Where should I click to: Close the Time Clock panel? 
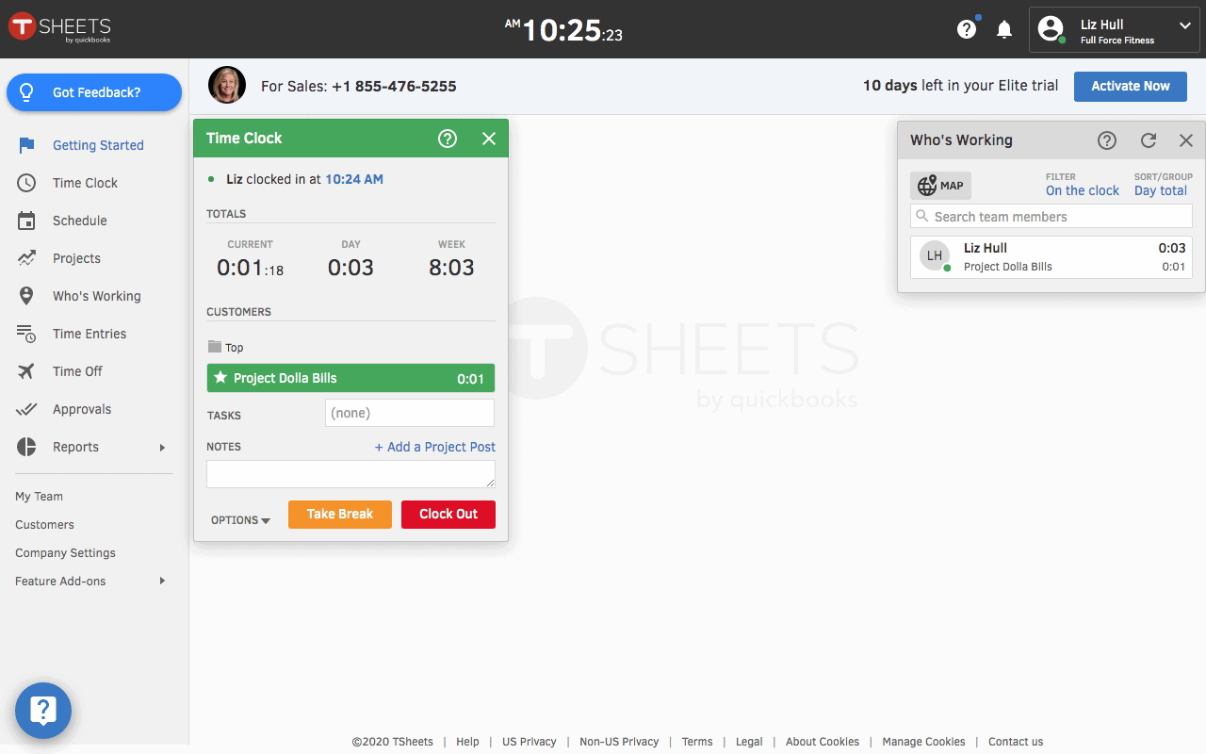(489, 139)
